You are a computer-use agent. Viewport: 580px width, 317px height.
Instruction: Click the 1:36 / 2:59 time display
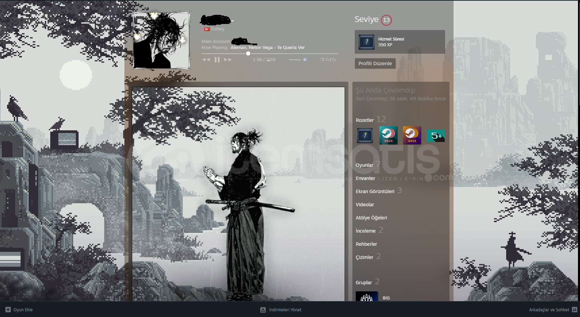click(264, 60)
